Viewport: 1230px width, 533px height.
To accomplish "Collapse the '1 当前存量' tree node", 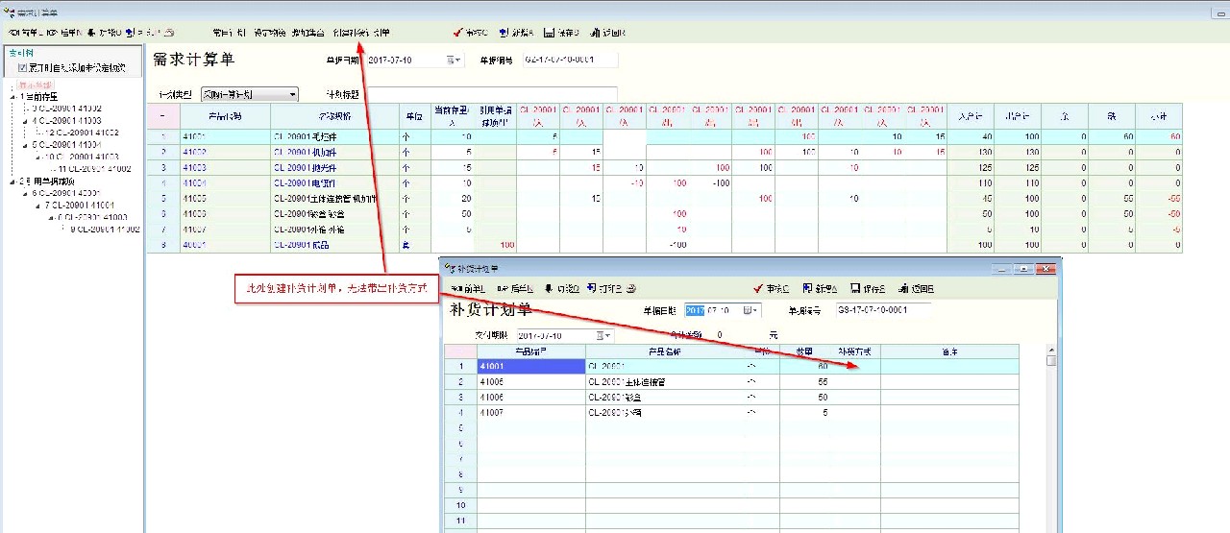I will point(12,97).
